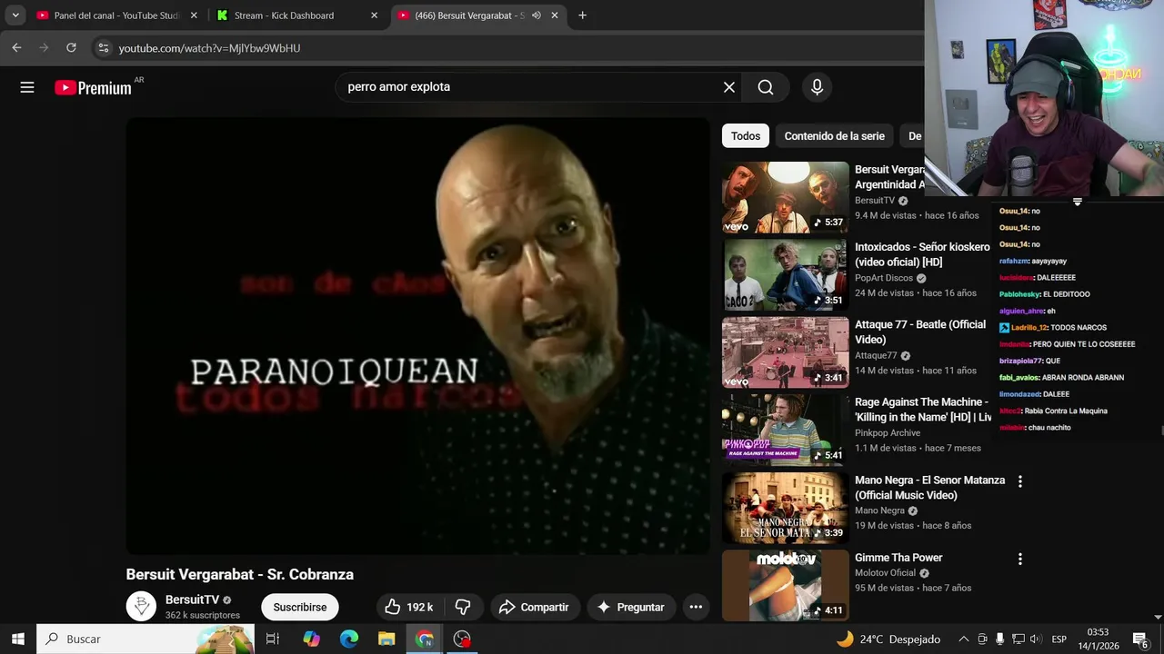Like the video (192 k)
Viewport: 1164px width, 654px height.
click(x=408, y=607)
